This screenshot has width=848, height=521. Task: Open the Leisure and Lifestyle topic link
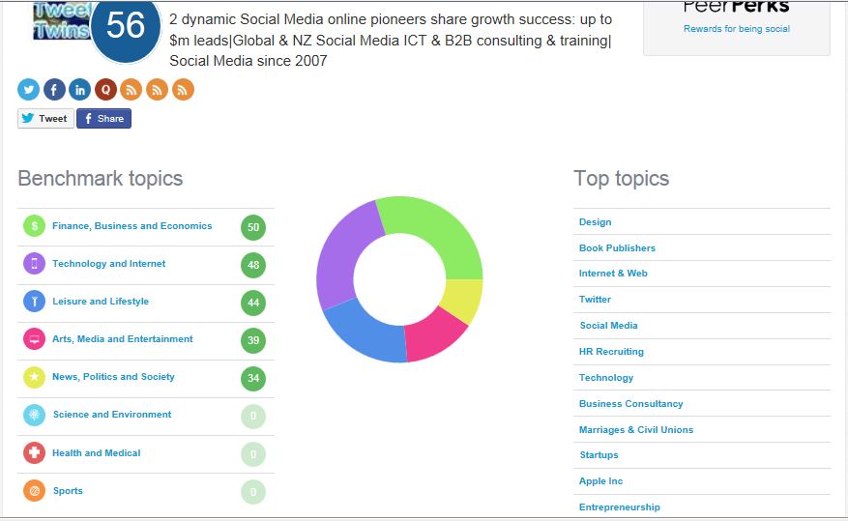coord(101,302)
